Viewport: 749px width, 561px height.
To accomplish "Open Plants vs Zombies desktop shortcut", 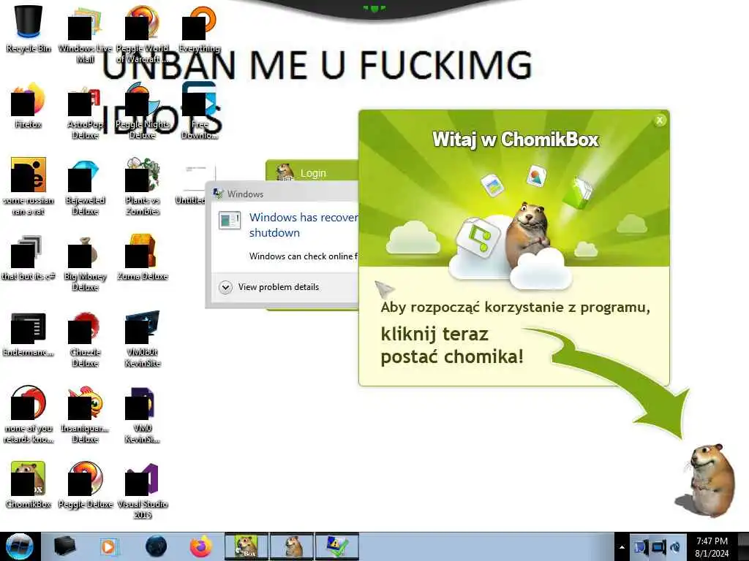I will (x=143, y=186).
